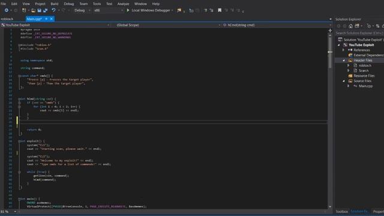Save the current file with Save icon
The height and width of the screenshot is (216, 384).
[x=39, y=10]
